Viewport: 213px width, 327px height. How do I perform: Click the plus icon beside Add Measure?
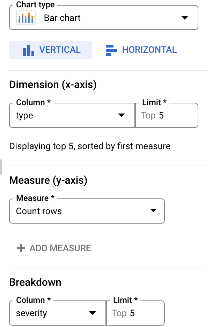21,248
